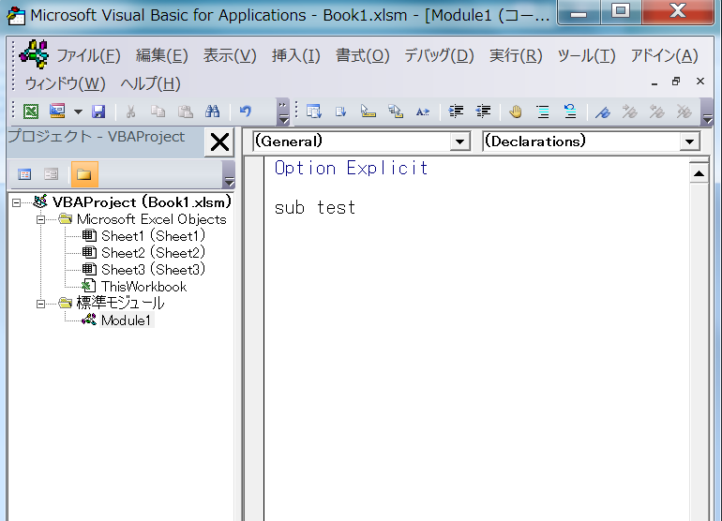Open the Insert object dropdown arrow
Image resolution: width=722 pixels, height=521 pixels.
[x=78, y=112]
